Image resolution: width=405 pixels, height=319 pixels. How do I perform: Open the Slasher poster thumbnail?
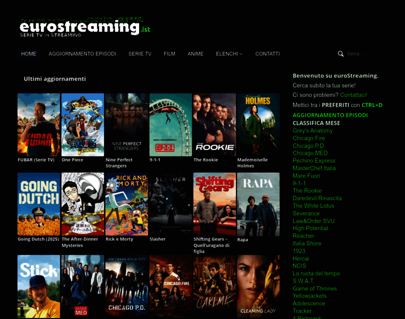171,204
